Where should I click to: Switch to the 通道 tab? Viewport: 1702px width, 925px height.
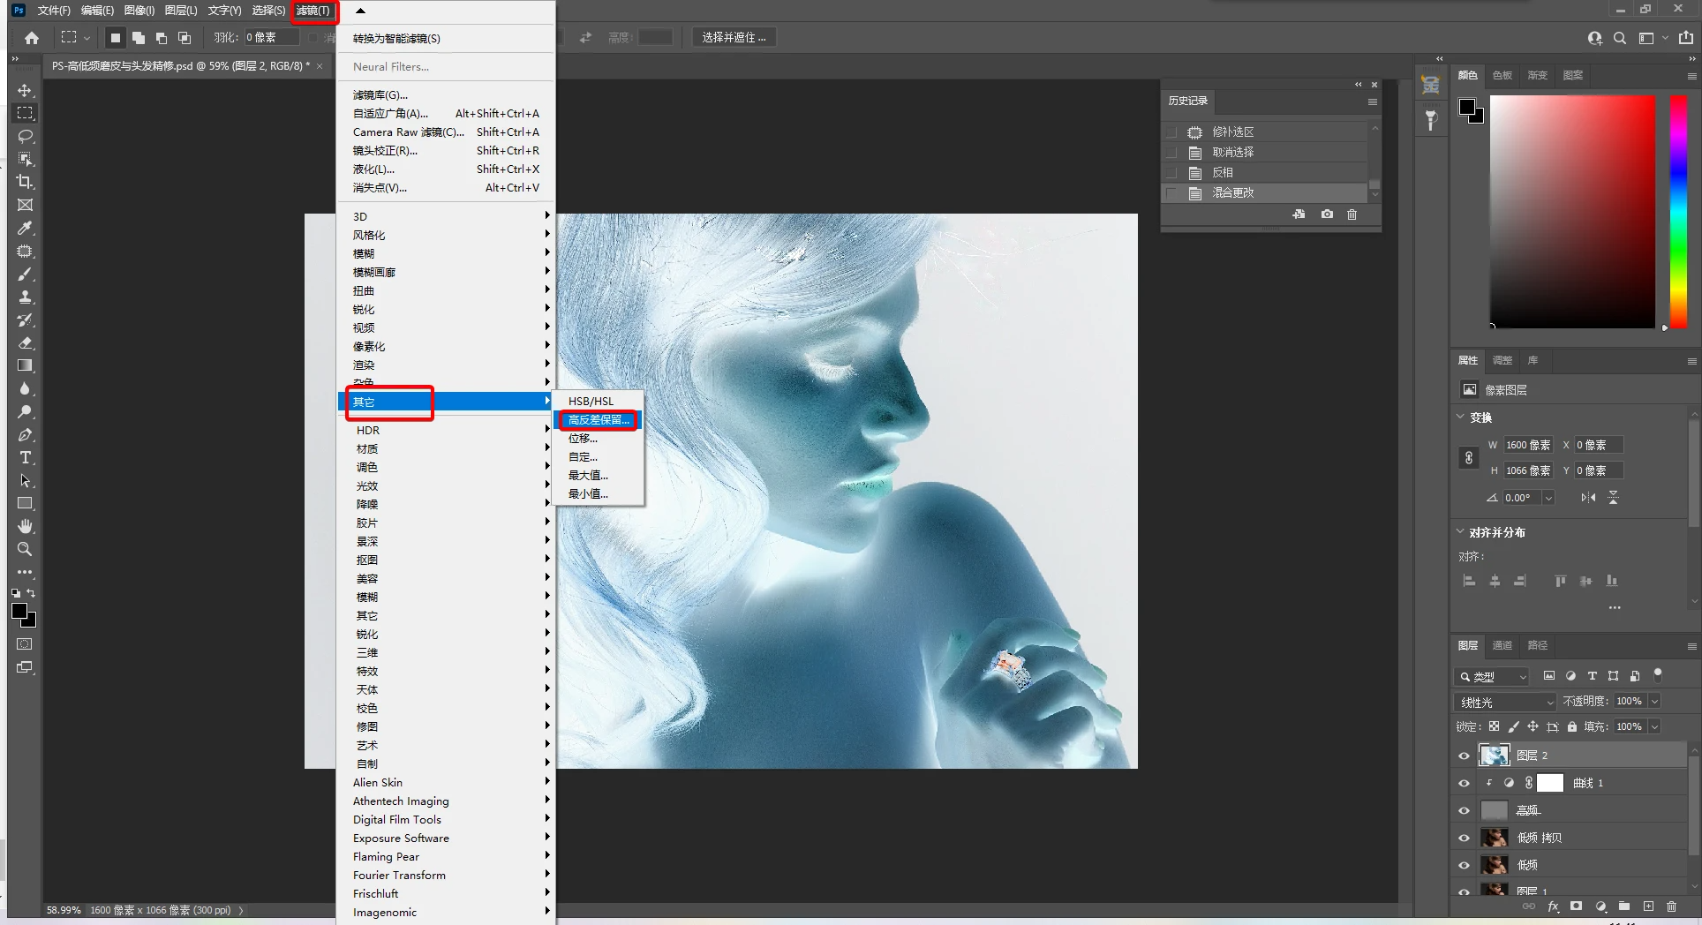tap(1502, 645)
